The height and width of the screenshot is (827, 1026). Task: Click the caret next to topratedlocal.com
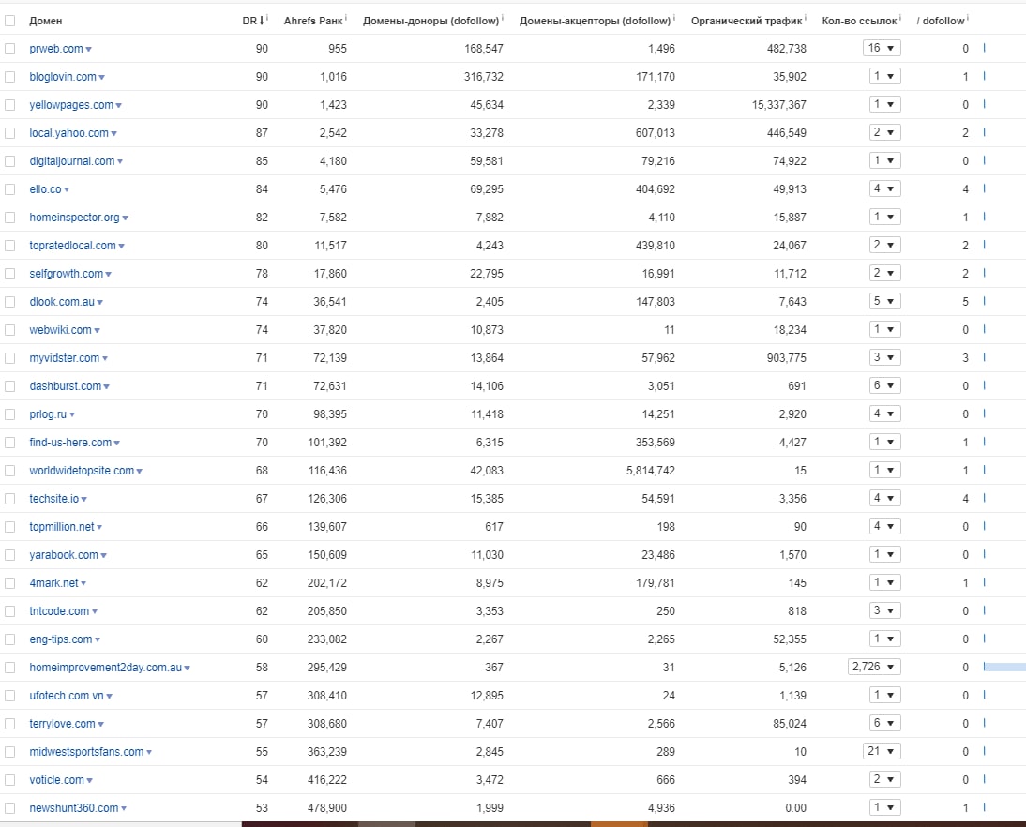pos(121,246)
